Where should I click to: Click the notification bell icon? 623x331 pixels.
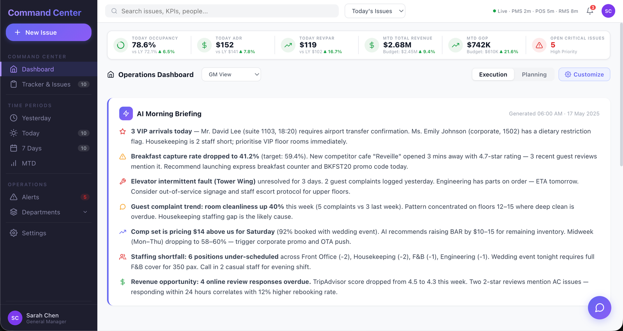tap(590, 11)
